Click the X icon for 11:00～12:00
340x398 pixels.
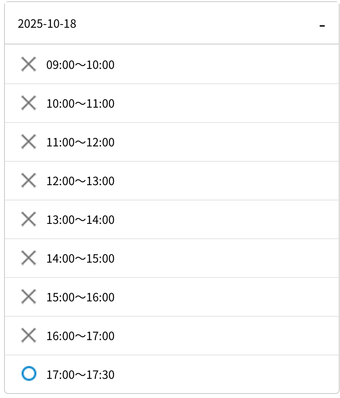tap(29, 142)
